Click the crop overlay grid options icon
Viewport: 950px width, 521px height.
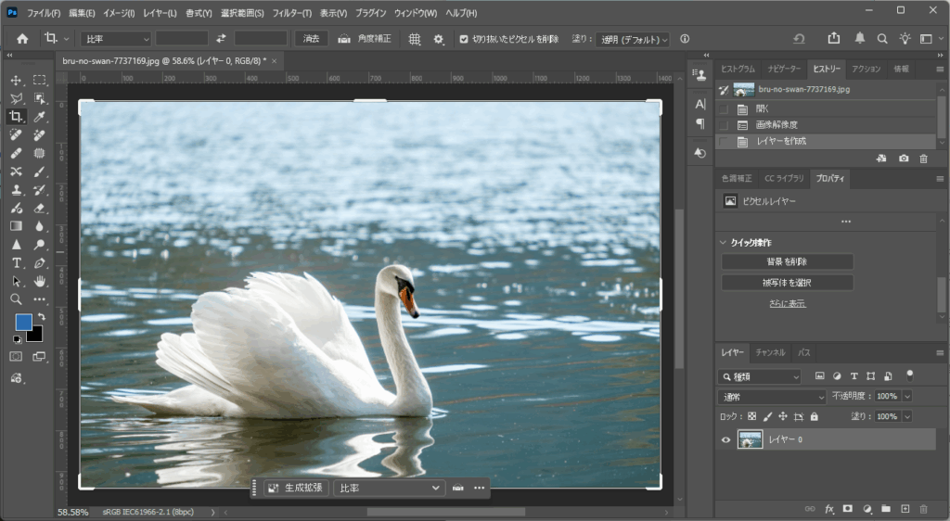pos(415,39)
